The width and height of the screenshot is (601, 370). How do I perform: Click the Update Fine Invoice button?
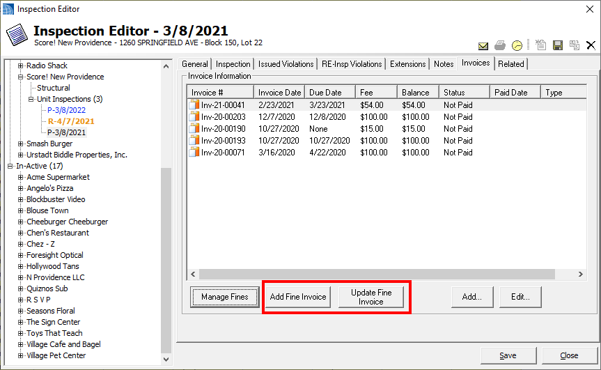pyautogui.click(x=371, y=297)
